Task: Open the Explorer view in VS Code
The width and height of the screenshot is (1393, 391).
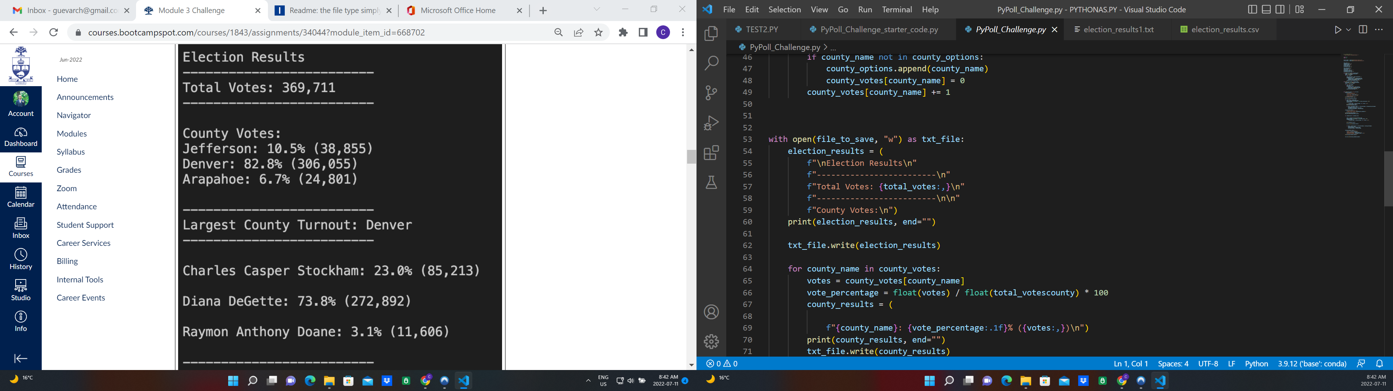Action: pyautogui.click(x=711, y=33)
